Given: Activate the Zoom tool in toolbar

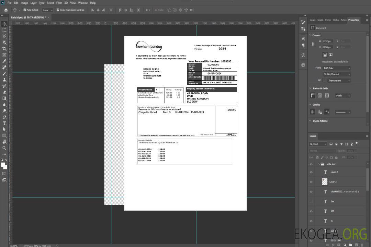Looking at the screenshot, I should point(4,148).
